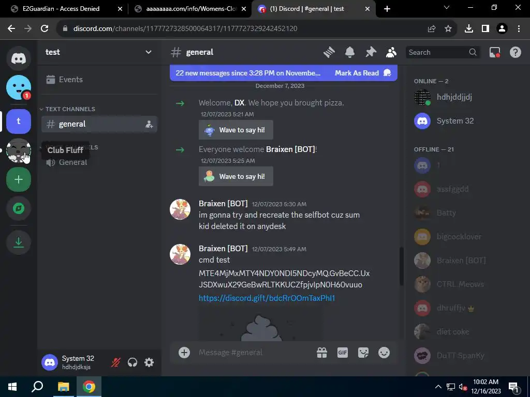Click offline member assfggdd
The image size is (530, 397).
pos(467,189)
